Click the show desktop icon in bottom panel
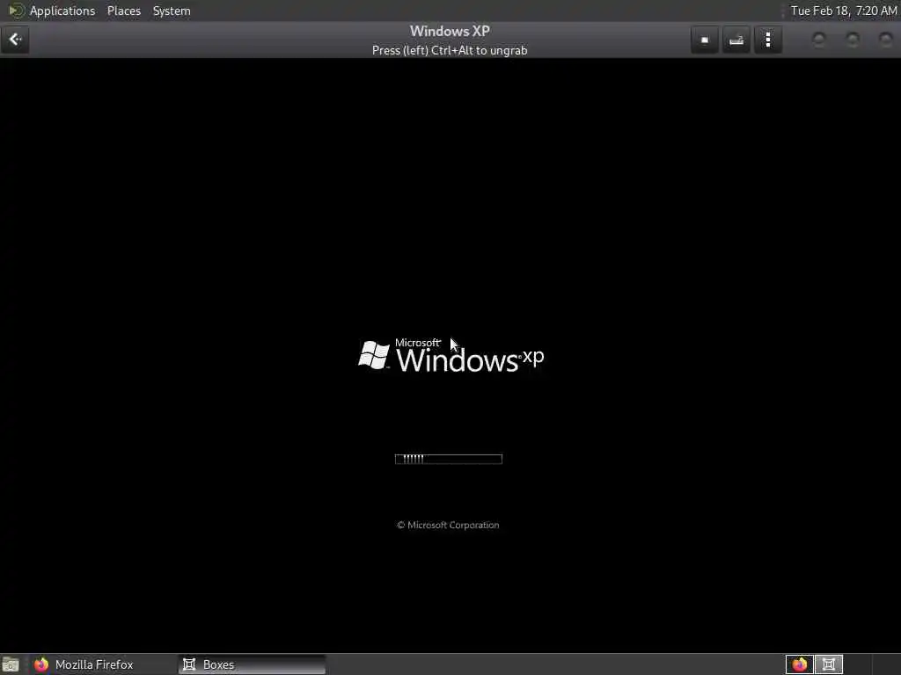The image size is (901, 675). coord(11,664)
